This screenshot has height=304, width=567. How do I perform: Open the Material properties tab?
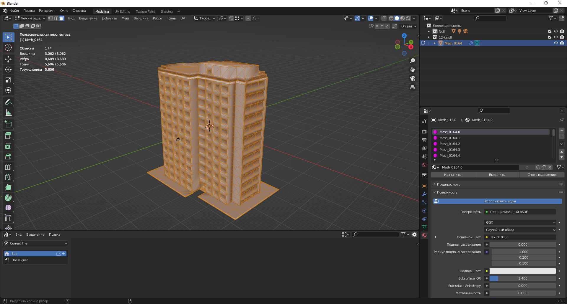click(424, 235)
